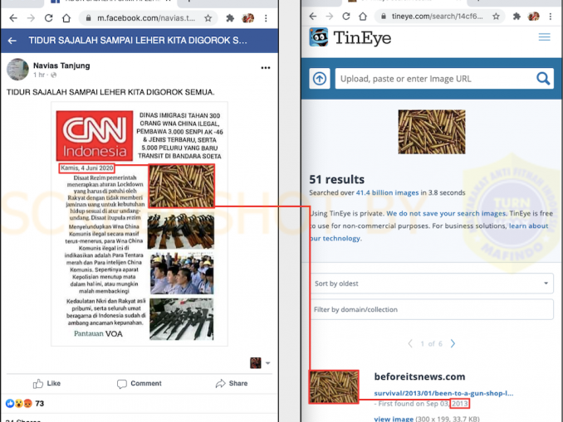Open We do not save your search images link

tap(446, 213)
